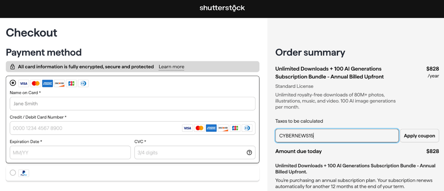The height and width of the screenshot is (191, 444).
Task: Click the Taxes to be calculated text
Action: click(x=299, y=121)
